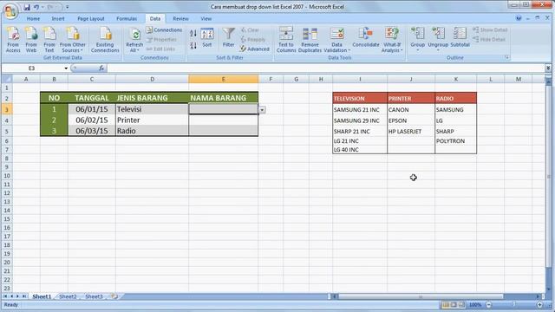Click Remove Duplicates
Image resolution: width=555 pixels, height=312 pixels.
(x=310, y=40)
